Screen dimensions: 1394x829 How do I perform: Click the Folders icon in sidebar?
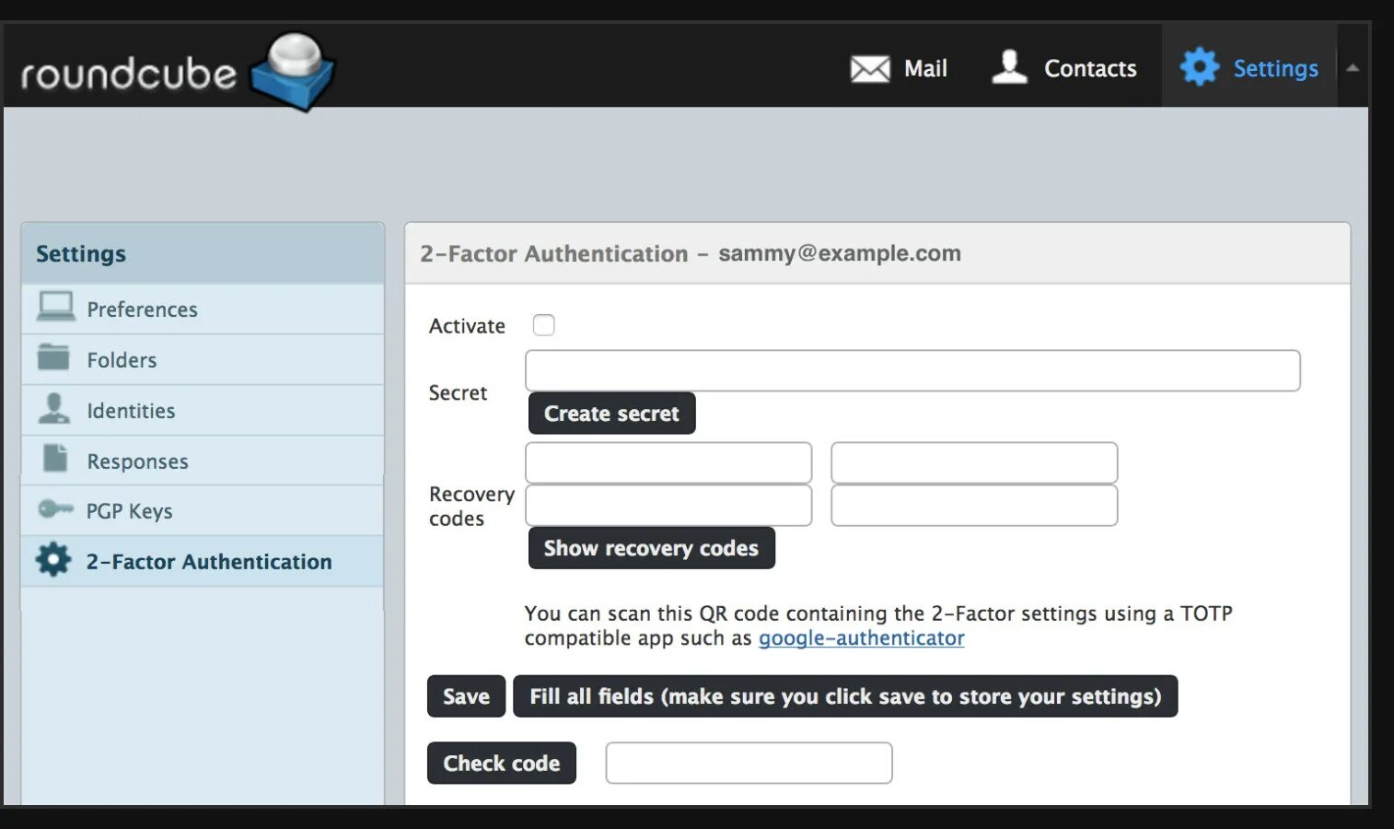pos(53,357)
